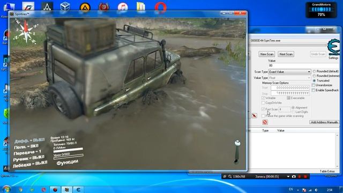The height and width of the screenshot is (193, 343).
Task: Click Table Extras at bottom of Cheat Engine
Action: coord(327,171)
